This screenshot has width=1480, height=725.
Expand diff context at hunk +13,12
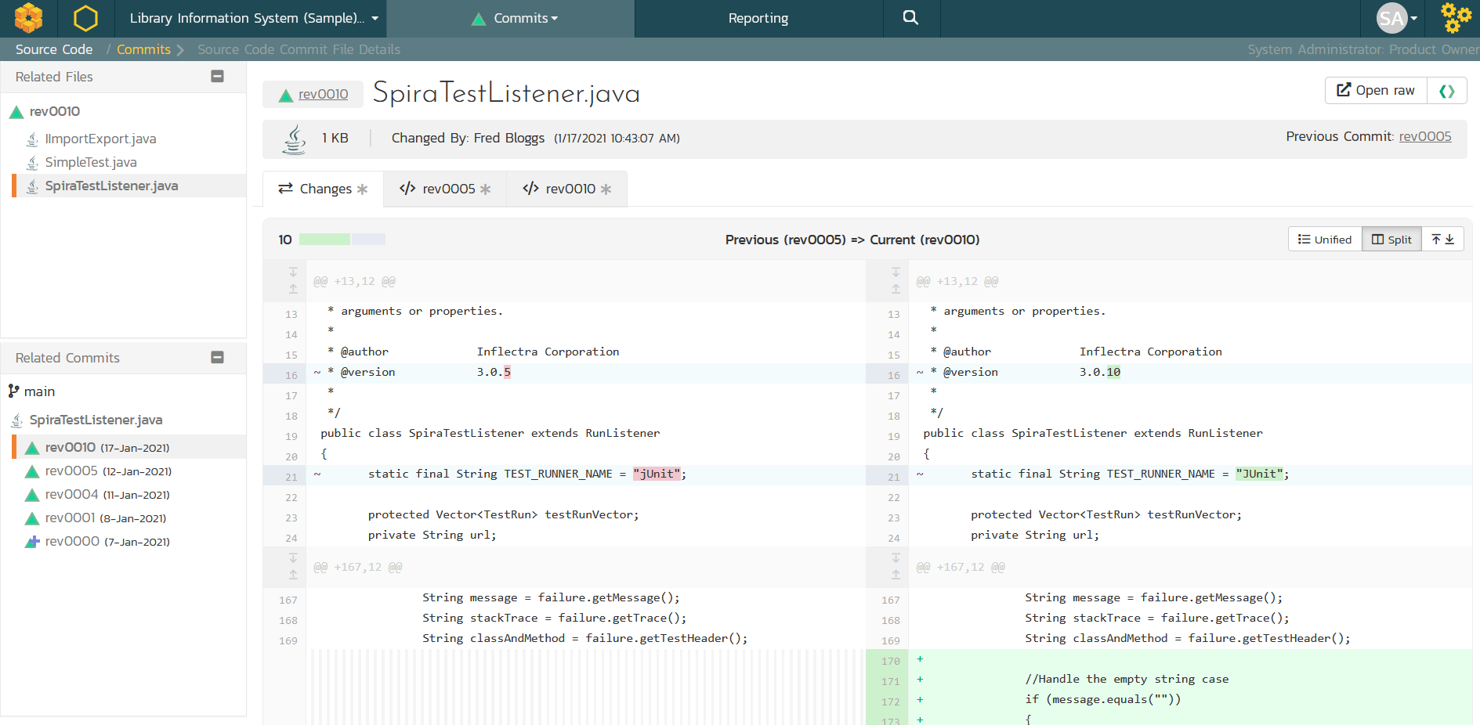pos(293,280)
